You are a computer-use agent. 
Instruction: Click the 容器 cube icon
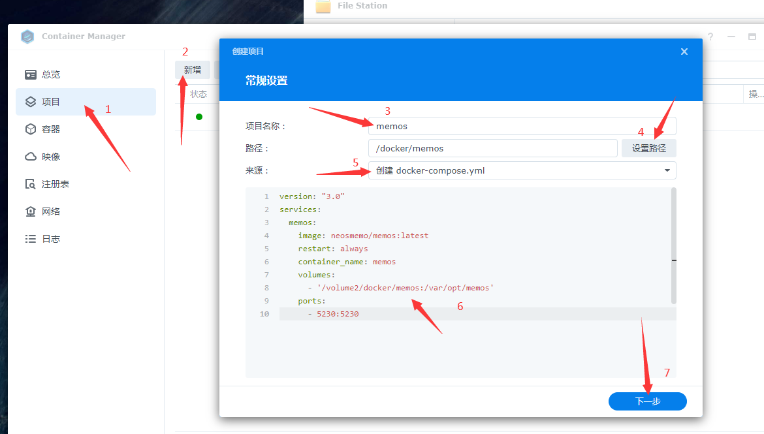pyautogui.click(x=31, y=129)
